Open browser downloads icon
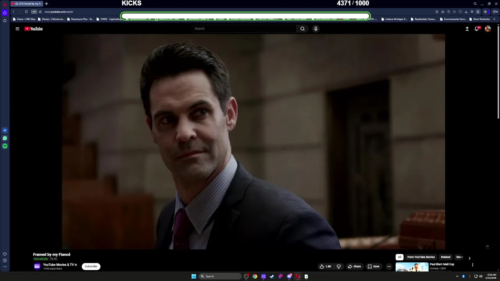The height and width of the screenshot is (281, 500). tap(466, 12)
